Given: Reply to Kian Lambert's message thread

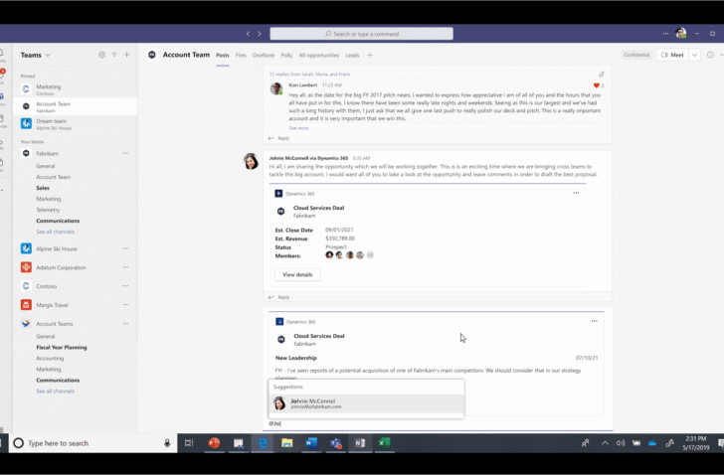Looking at the screenshot, I should click(x=279, y=138).
